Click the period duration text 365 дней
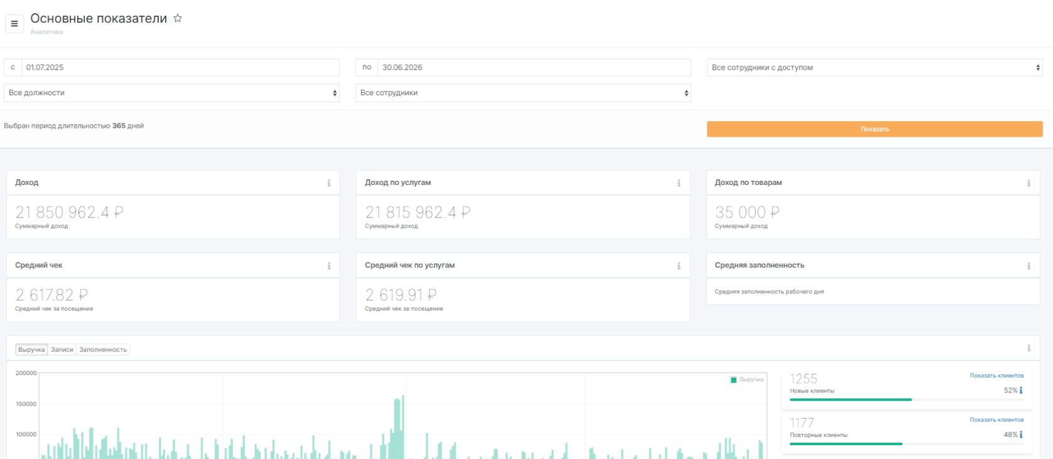This screenshot has width=1053, height=459. [128, 125]
